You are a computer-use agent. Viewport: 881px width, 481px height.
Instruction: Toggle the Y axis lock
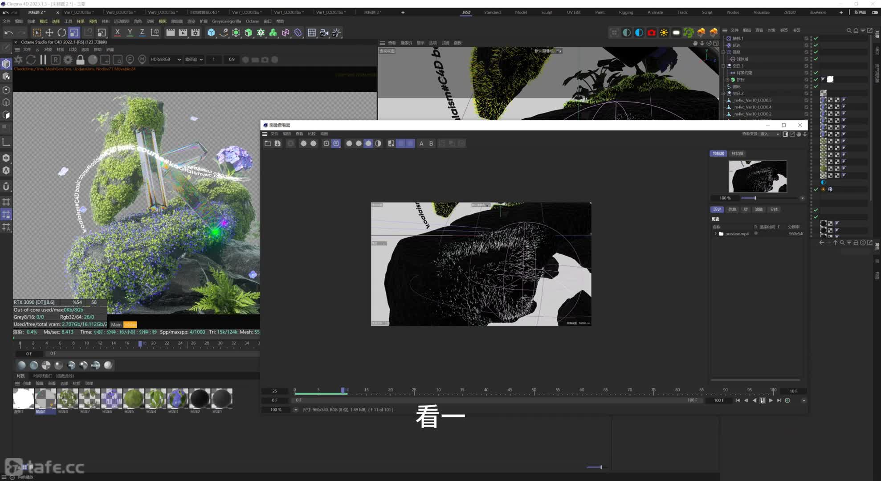pos(130,33)
